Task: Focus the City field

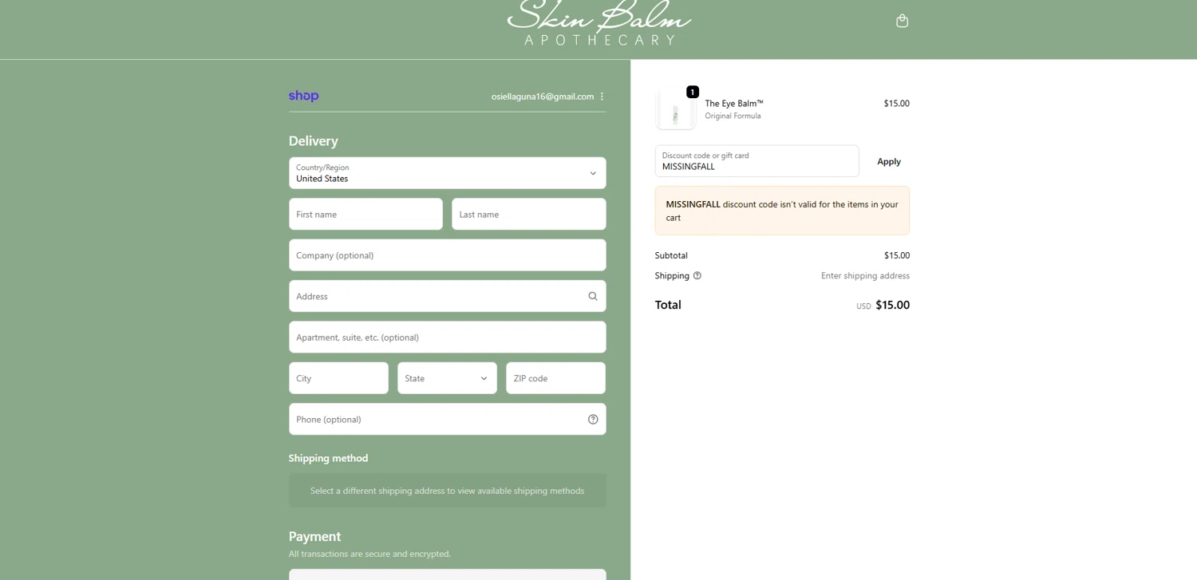Action: point(338,378)
